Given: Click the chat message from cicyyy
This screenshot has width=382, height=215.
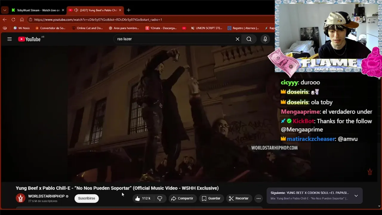Looking at the screenshot, I should pos(300,82).
